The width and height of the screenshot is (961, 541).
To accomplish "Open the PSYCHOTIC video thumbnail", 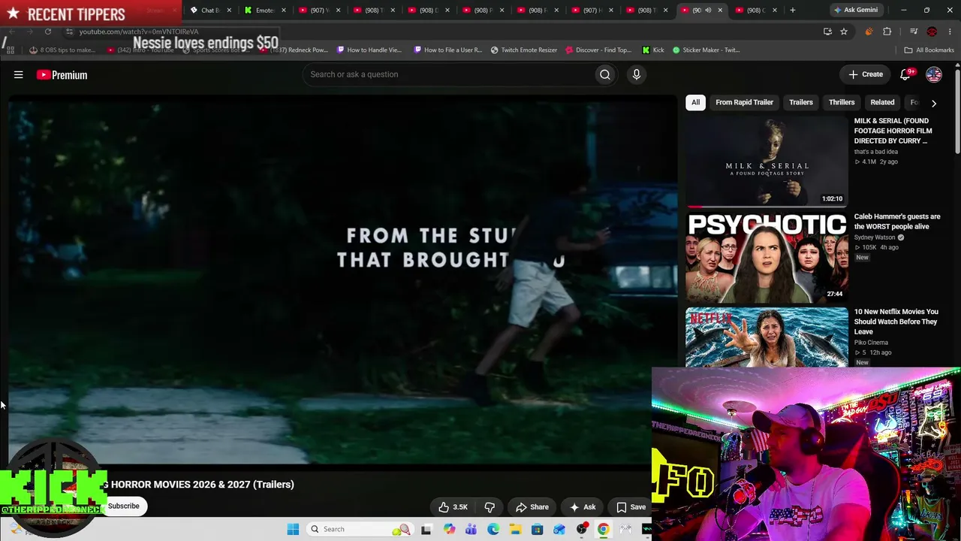I will coord(767,257).
